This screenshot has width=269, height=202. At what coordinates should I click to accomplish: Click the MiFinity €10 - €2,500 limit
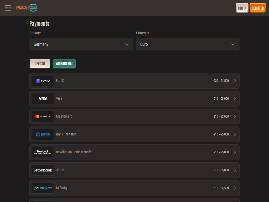[221, 188]
